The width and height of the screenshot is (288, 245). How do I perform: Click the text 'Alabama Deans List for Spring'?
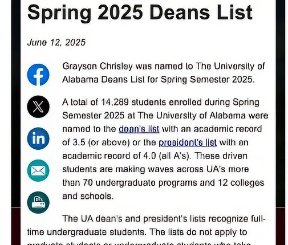pos(124,80)
